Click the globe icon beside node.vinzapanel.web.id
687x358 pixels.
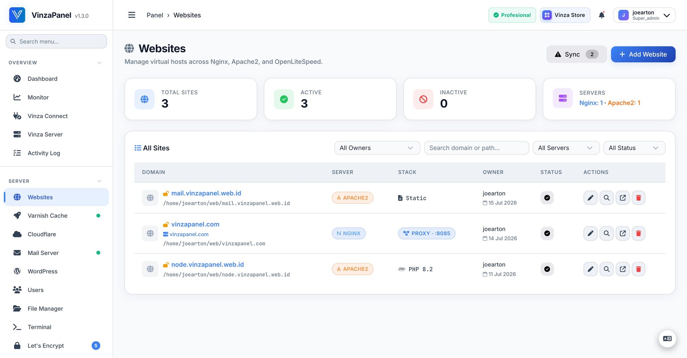tap(150, 269)
